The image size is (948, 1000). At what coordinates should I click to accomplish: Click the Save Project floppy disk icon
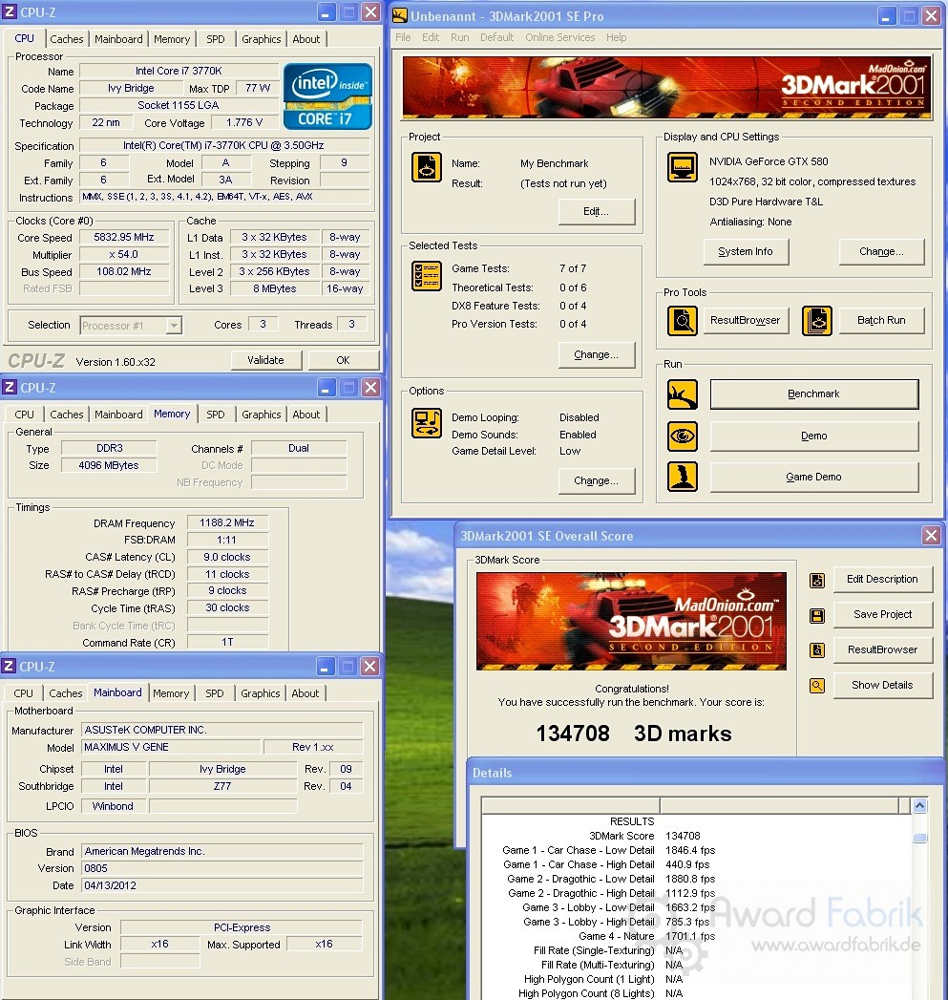[x=816, y=615]
